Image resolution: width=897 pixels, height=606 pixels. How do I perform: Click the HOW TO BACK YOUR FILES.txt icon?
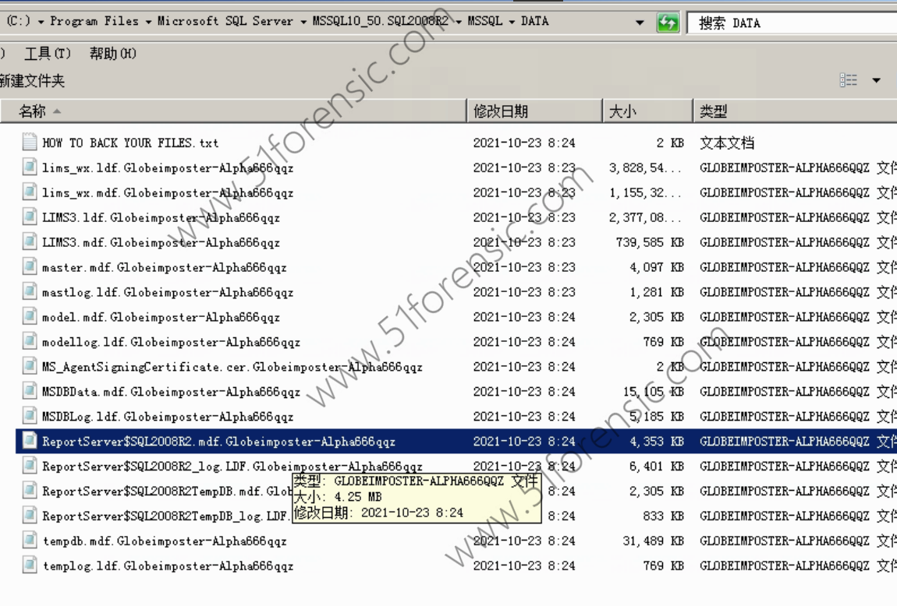30,143
